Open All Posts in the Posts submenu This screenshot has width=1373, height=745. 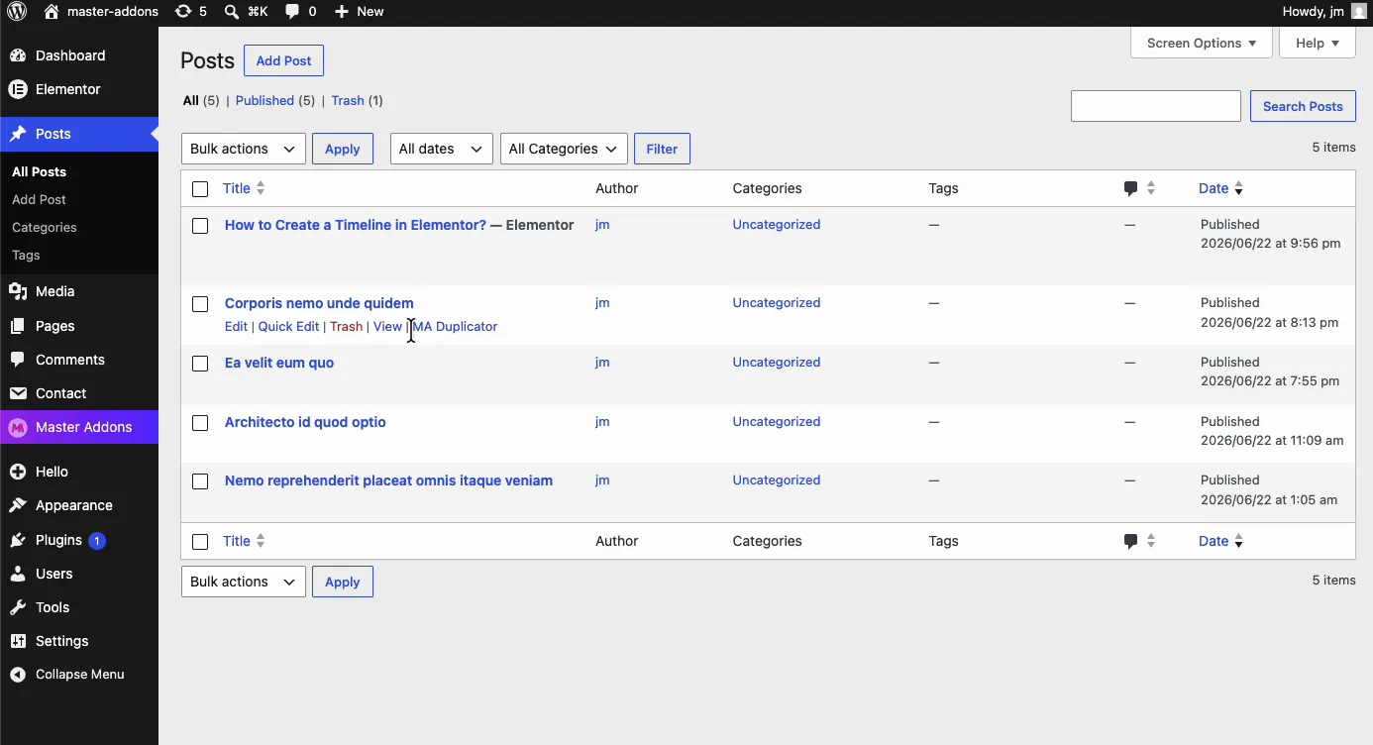point(40,171)
